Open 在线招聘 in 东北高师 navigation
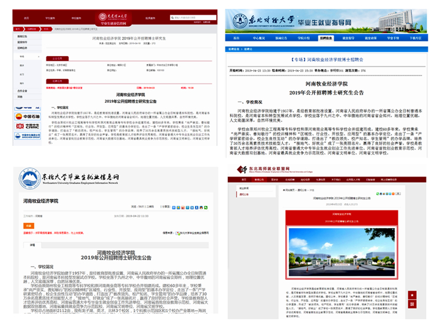This screenshot has height=329, width=440. point(290,179)
